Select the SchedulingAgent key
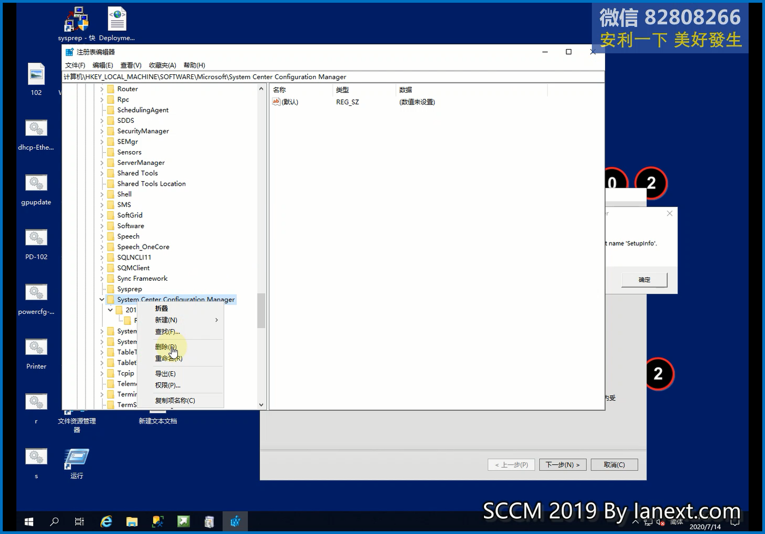Viewport: 765px width, 534px height. (143, 110)
